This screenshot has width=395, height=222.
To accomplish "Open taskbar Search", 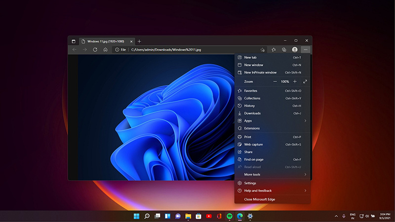I will coord(147,216).
